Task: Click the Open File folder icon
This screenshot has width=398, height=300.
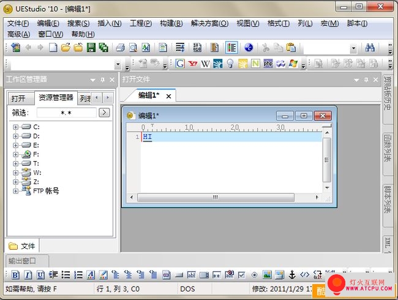Action: [66, 48]
